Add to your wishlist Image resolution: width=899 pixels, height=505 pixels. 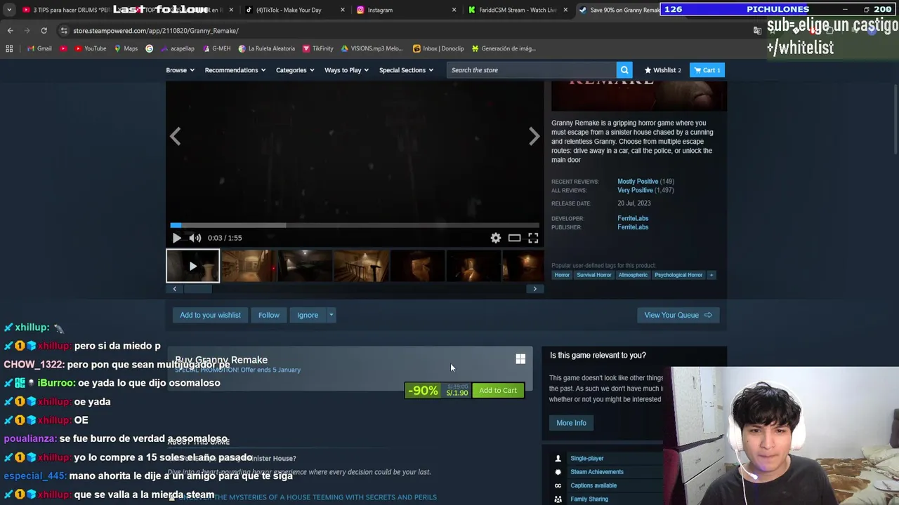click(x=210, y=315)
